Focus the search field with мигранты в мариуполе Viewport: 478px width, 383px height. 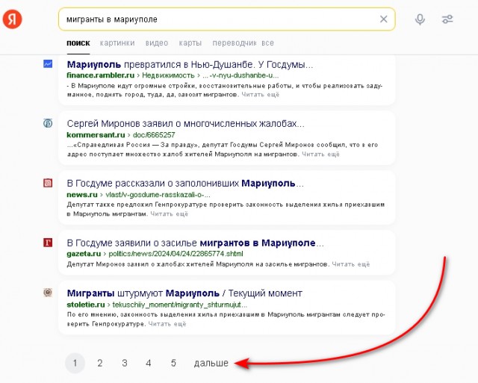(227, 19)
